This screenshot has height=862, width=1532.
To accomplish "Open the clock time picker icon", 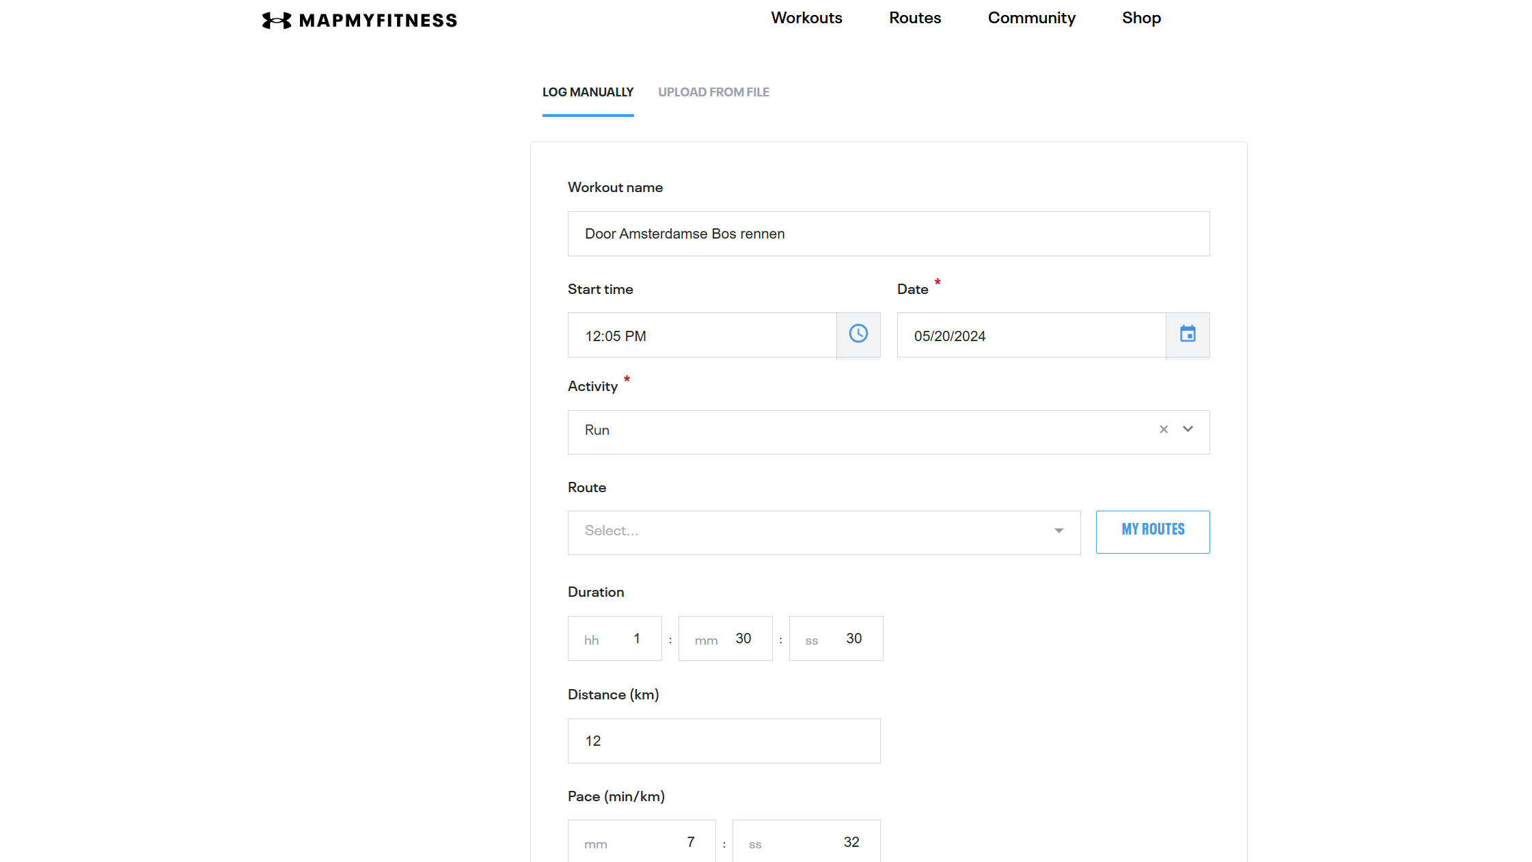I will [858, 334].
